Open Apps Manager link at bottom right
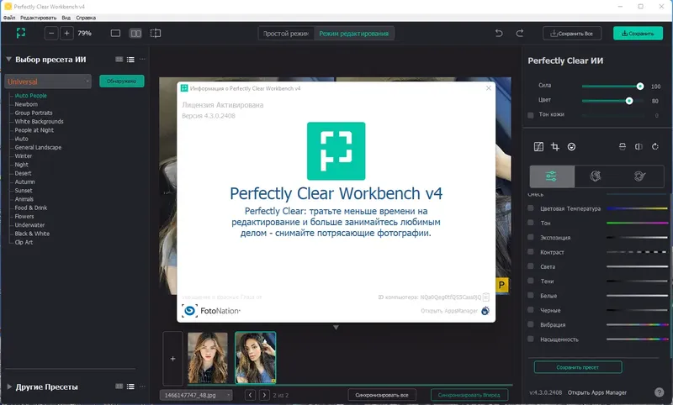Viewport: 673px width, 405px height. (597, 392)
